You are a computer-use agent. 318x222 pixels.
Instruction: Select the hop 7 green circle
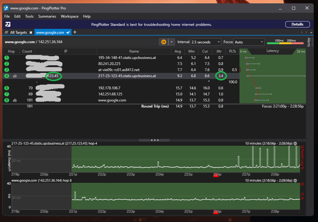(7, 94)
